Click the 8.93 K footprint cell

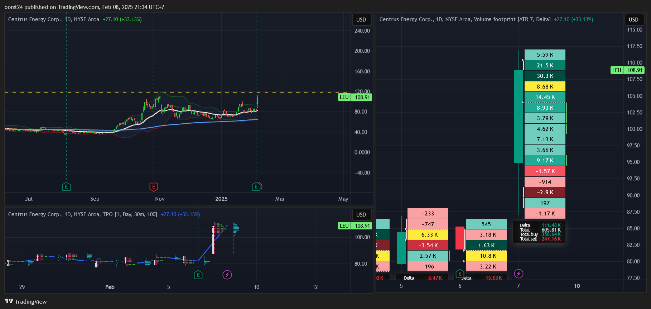545,108
